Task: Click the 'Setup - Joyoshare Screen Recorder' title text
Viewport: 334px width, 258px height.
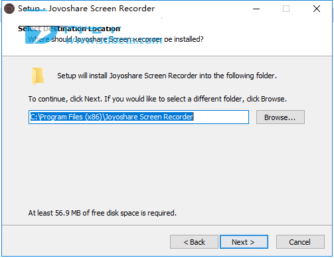Action: coord(86,9)
